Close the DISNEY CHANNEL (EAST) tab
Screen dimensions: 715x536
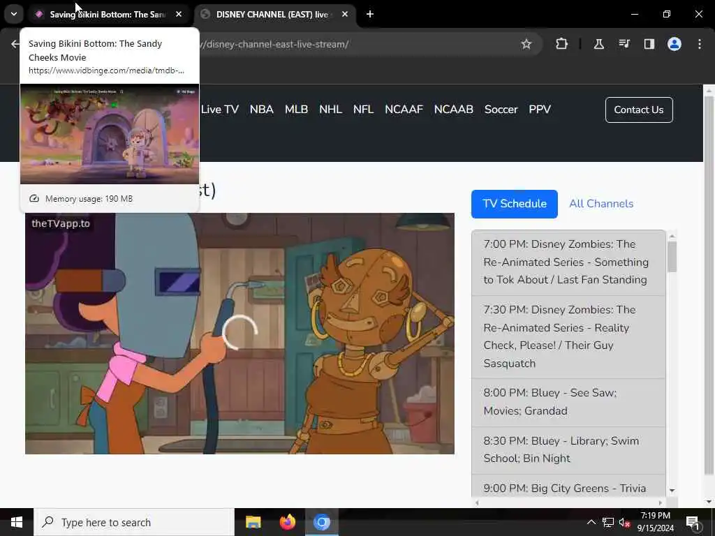[345, 14]
